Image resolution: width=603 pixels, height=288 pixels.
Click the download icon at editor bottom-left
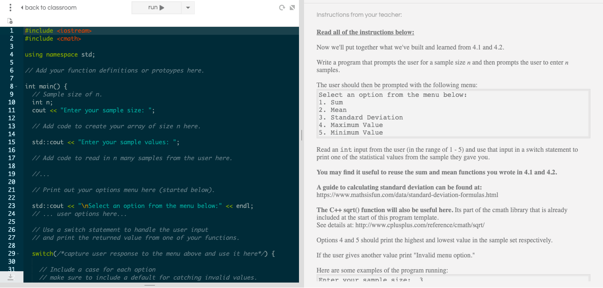(11, 277)
